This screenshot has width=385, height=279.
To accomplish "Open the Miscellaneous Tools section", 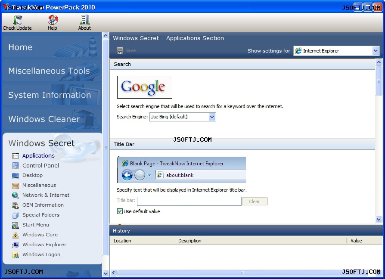I will pos(52,71).
